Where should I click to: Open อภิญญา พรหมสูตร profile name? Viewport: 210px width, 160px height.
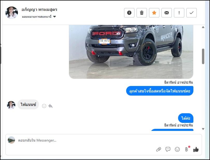(x=39, y=10)
